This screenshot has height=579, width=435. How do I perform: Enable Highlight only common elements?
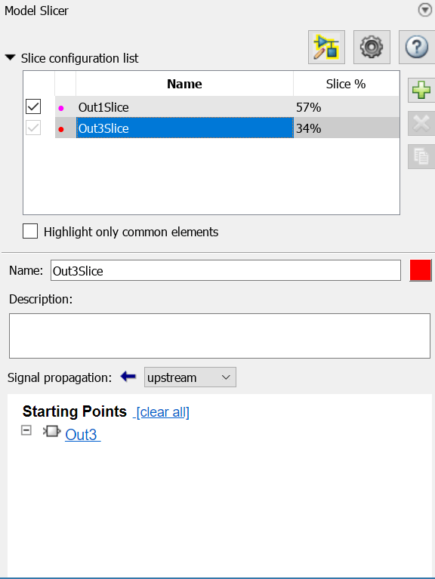click(30, 232)
